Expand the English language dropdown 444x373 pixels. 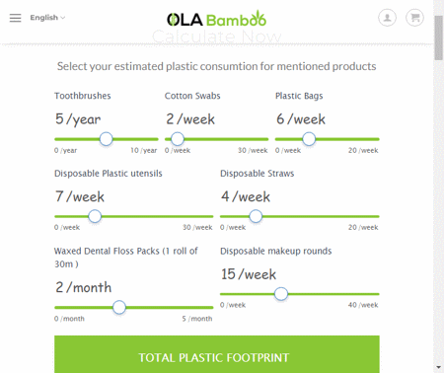47,18
